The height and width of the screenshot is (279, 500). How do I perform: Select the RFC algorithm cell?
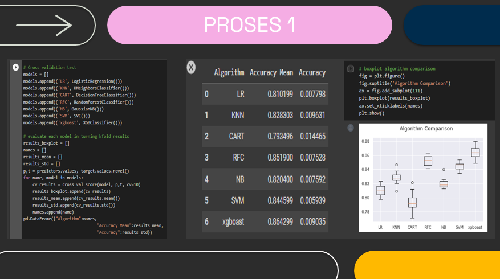point(238,157)
